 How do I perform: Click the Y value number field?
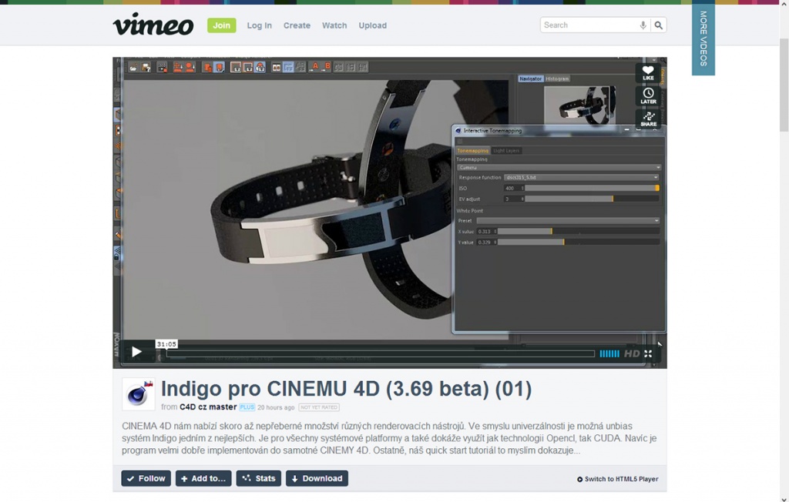pos(487,243)
